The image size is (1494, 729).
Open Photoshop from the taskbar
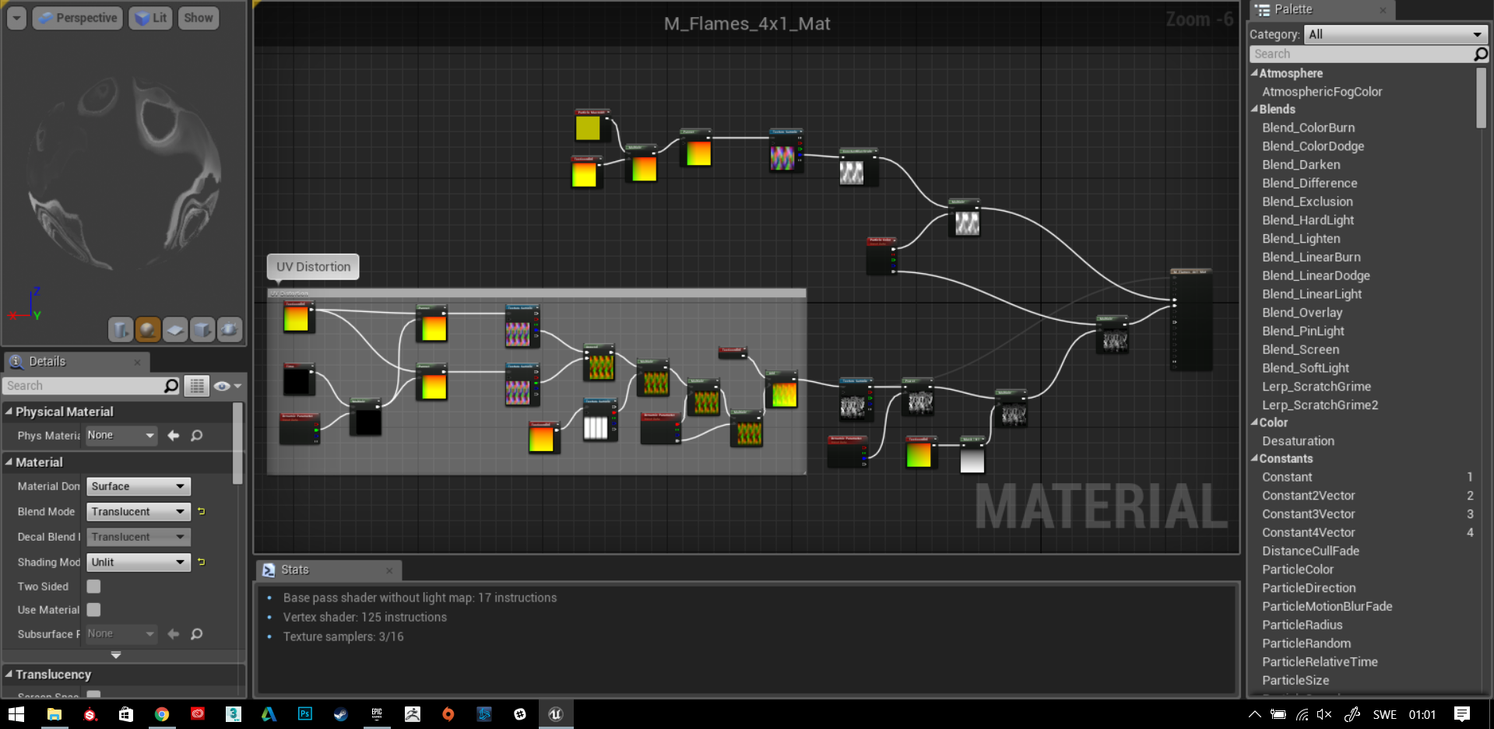(x=304, y=713)
